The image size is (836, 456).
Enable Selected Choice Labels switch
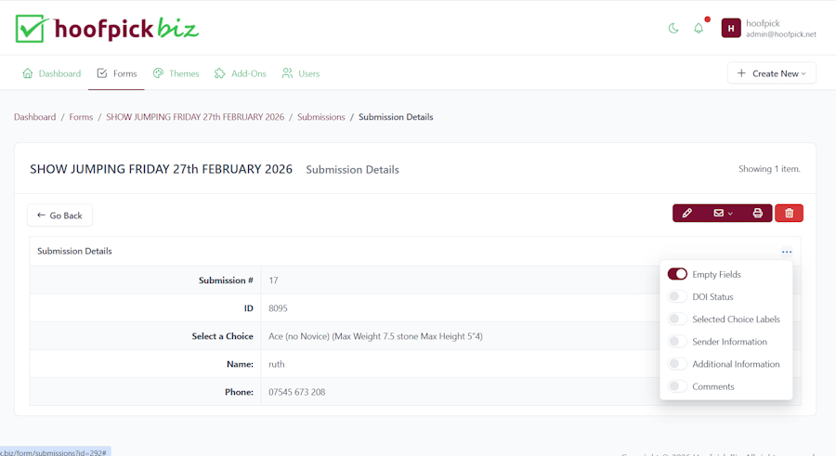(677, 319)
